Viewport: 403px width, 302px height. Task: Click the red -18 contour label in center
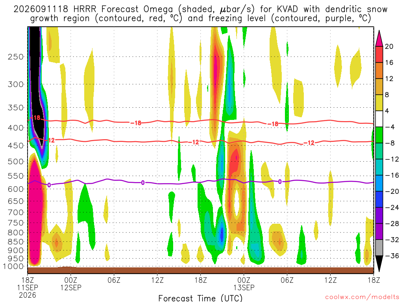[x=136, y=123]
